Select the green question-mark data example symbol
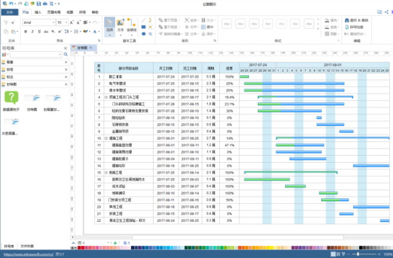 pyautogui.click(x=11, y=98)
